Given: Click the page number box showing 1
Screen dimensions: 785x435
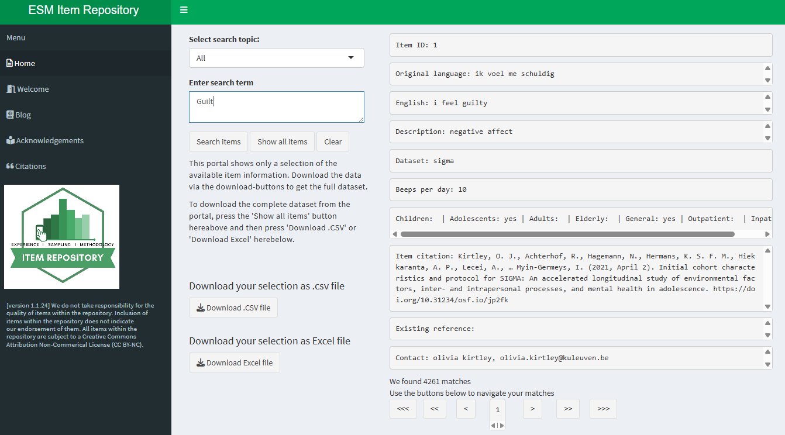Looking at the screenshot, I should tap(497, 410).
